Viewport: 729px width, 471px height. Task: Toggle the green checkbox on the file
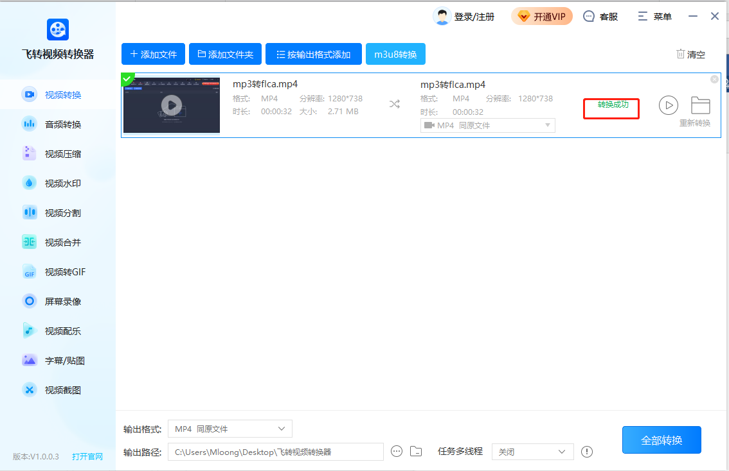(x=127, y=79)
